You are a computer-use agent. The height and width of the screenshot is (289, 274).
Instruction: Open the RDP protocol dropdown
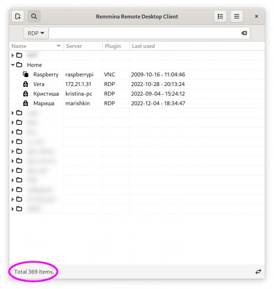click(x=36, y=33)
